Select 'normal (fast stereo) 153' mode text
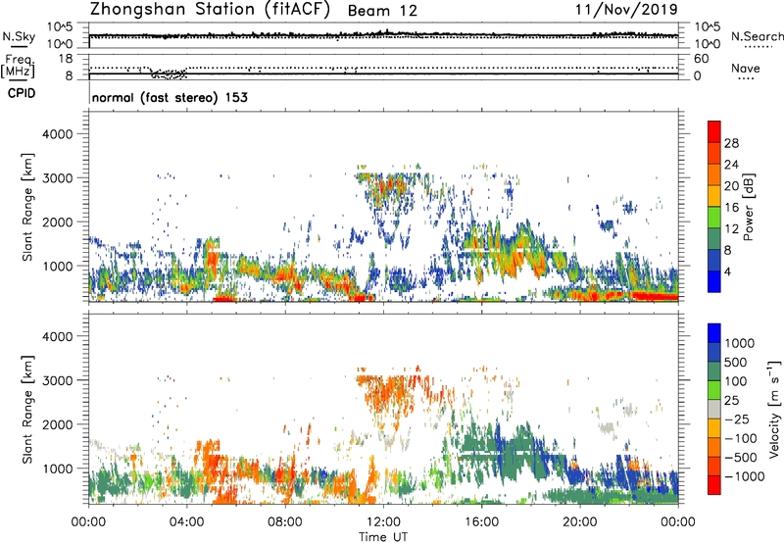Viewport: 784px width, 543px height. (x=170, y=97)
